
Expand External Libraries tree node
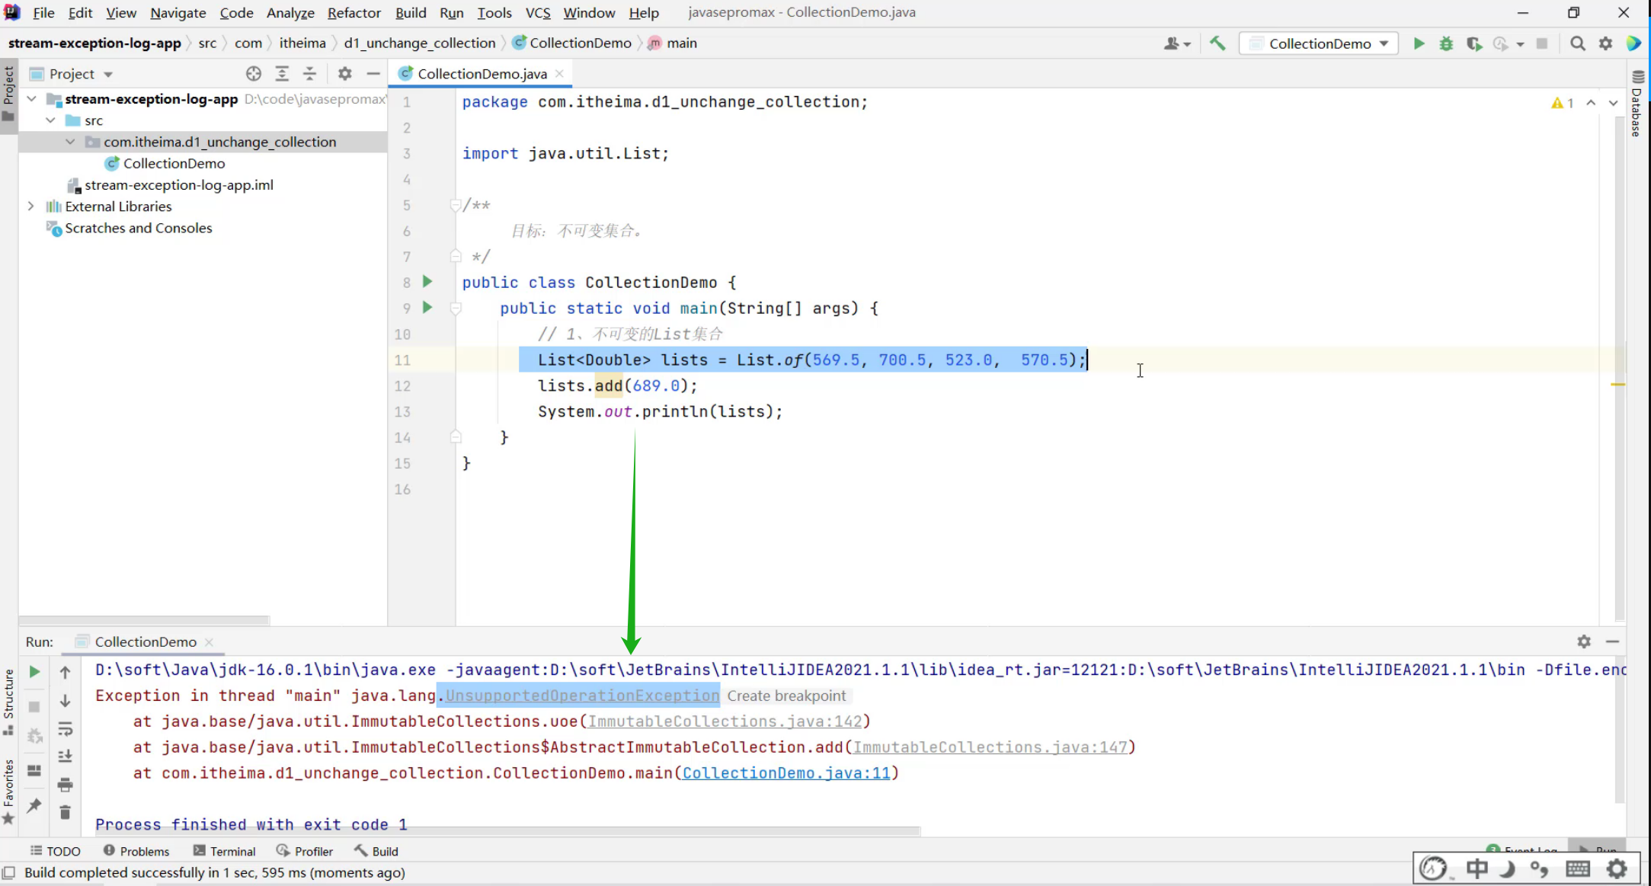(x=30, y=206)
